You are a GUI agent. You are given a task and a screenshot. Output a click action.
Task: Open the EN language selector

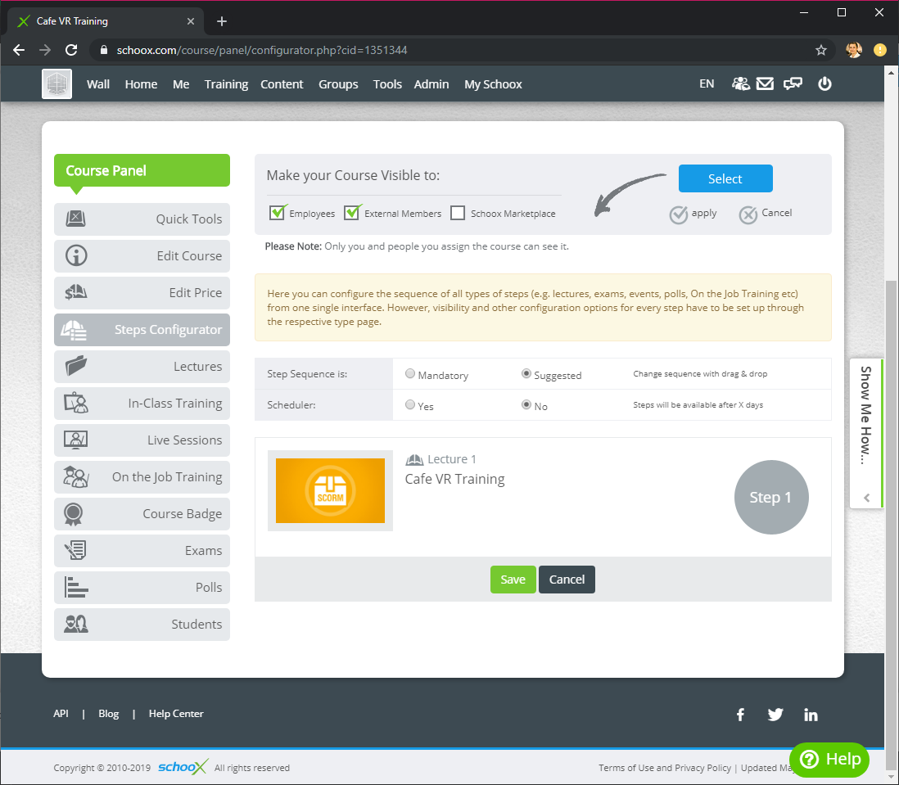tap(707, 83)
